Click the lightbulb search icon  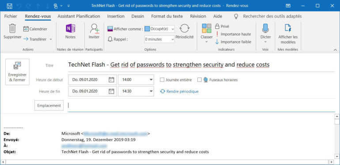tap(236, 16)
